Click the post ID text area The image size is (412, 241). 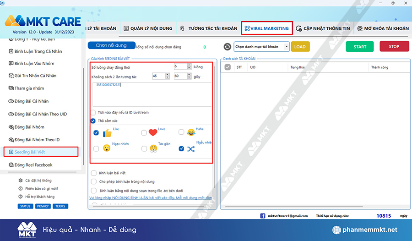(152, 94)
